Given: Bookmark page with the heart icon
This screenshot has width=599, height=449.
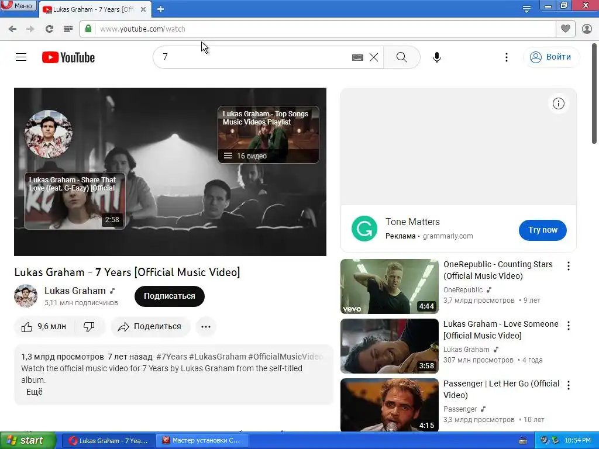Looking at the screenshot, I should click(x=566, y=29).
